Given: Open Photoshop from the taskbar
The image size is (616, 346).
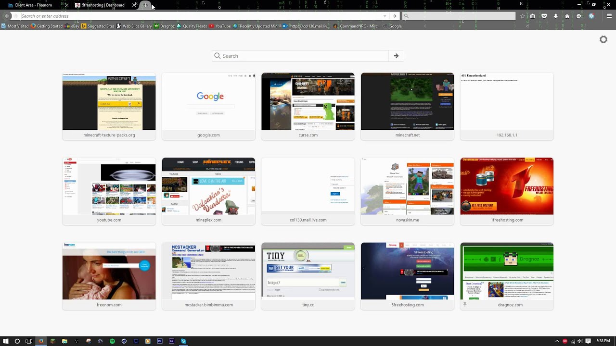Looking at the screenshot, I should (x=160, y=341).
